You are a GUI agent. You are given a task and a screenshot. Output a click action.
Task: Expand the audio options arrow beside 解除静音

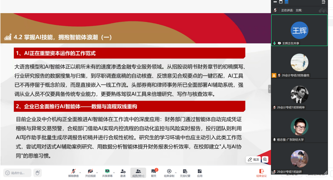click(x=80, y=173)
